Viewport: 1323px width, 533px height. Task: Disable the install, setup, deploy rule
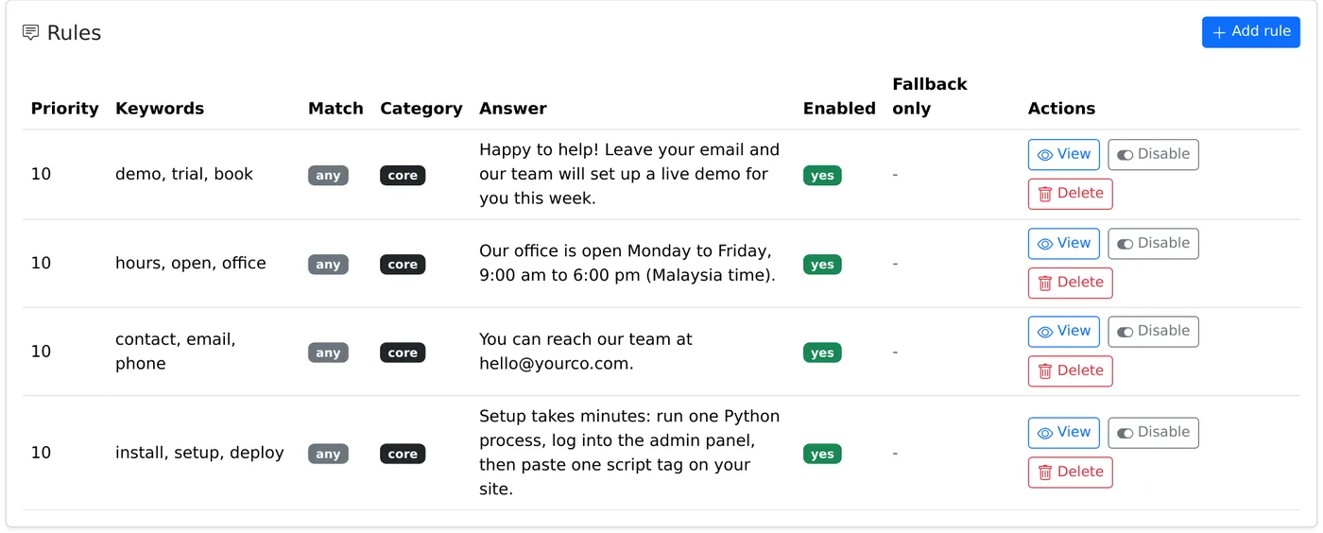point(1153,433)
